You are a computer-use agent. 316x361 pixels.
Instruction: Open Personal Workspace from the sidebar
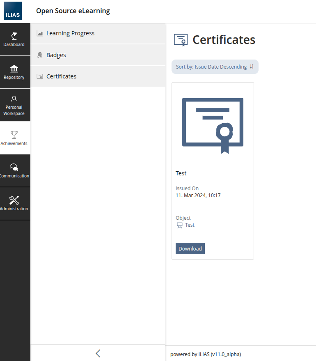(x=14, y=105)
